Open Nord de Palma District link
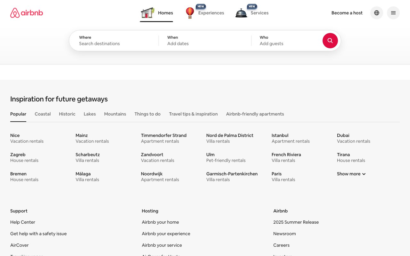410x256 pixels. pos(230,138)
